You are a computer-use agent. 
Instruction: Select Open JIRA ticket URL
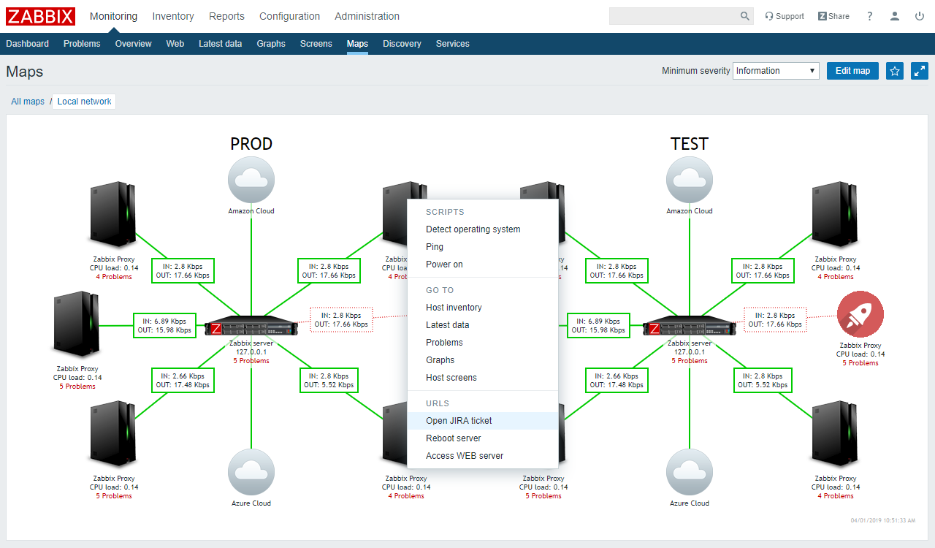click(x=483, y=421)
